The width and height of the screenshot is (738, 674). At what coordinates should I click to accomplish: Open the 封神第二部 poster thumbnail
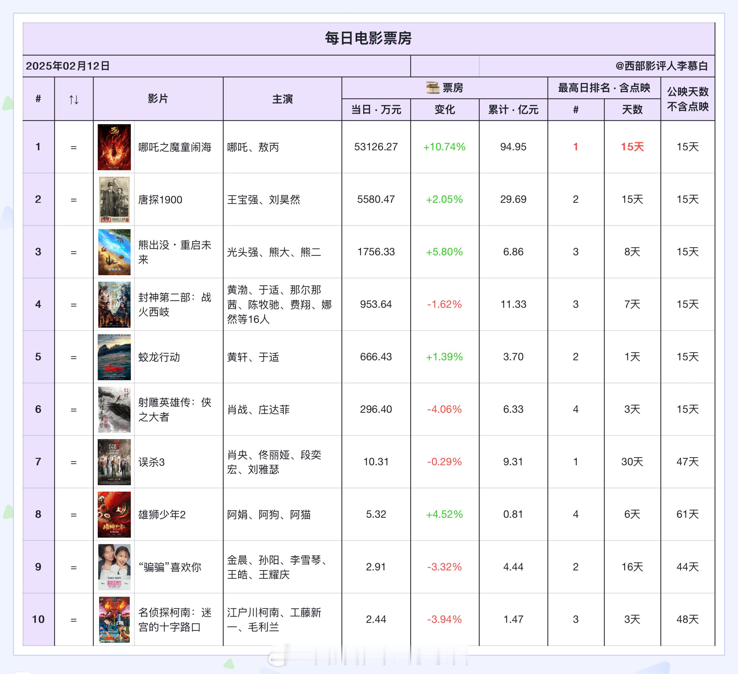114,304
